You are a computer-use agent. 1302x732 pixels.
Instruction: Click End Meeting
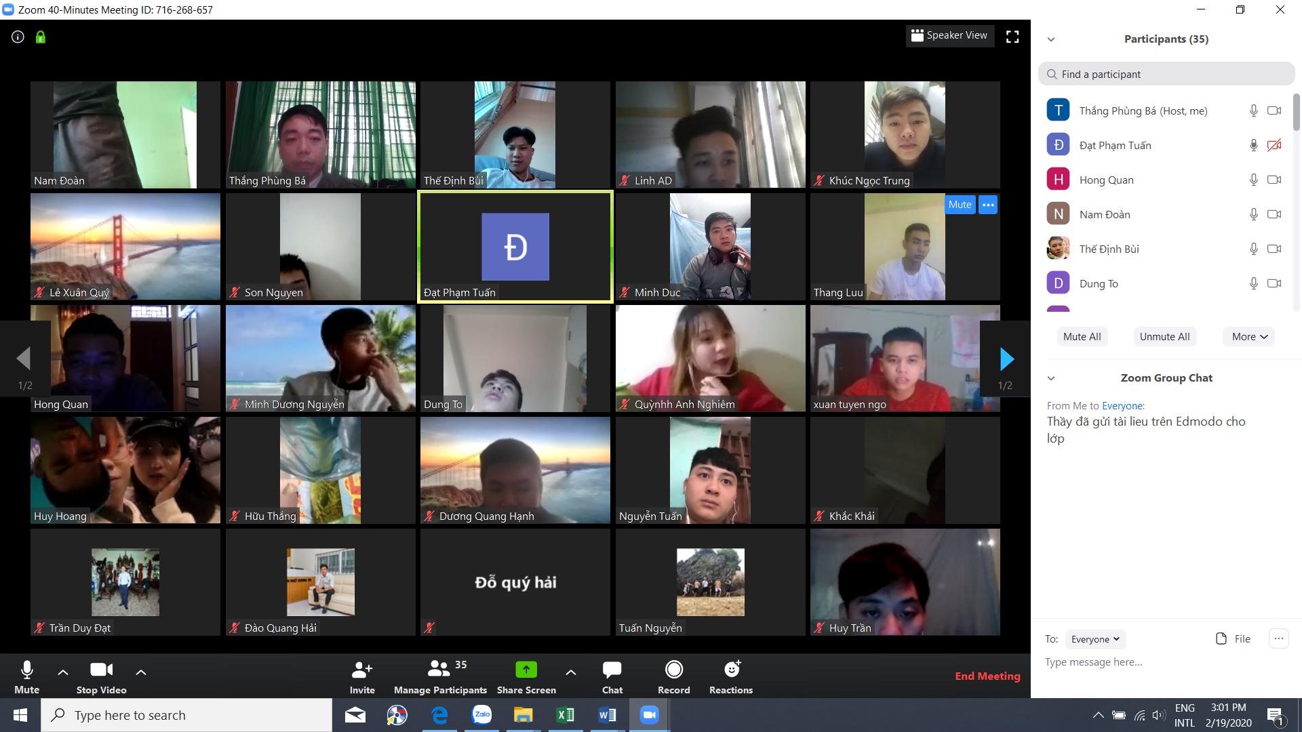click(987, 676)
